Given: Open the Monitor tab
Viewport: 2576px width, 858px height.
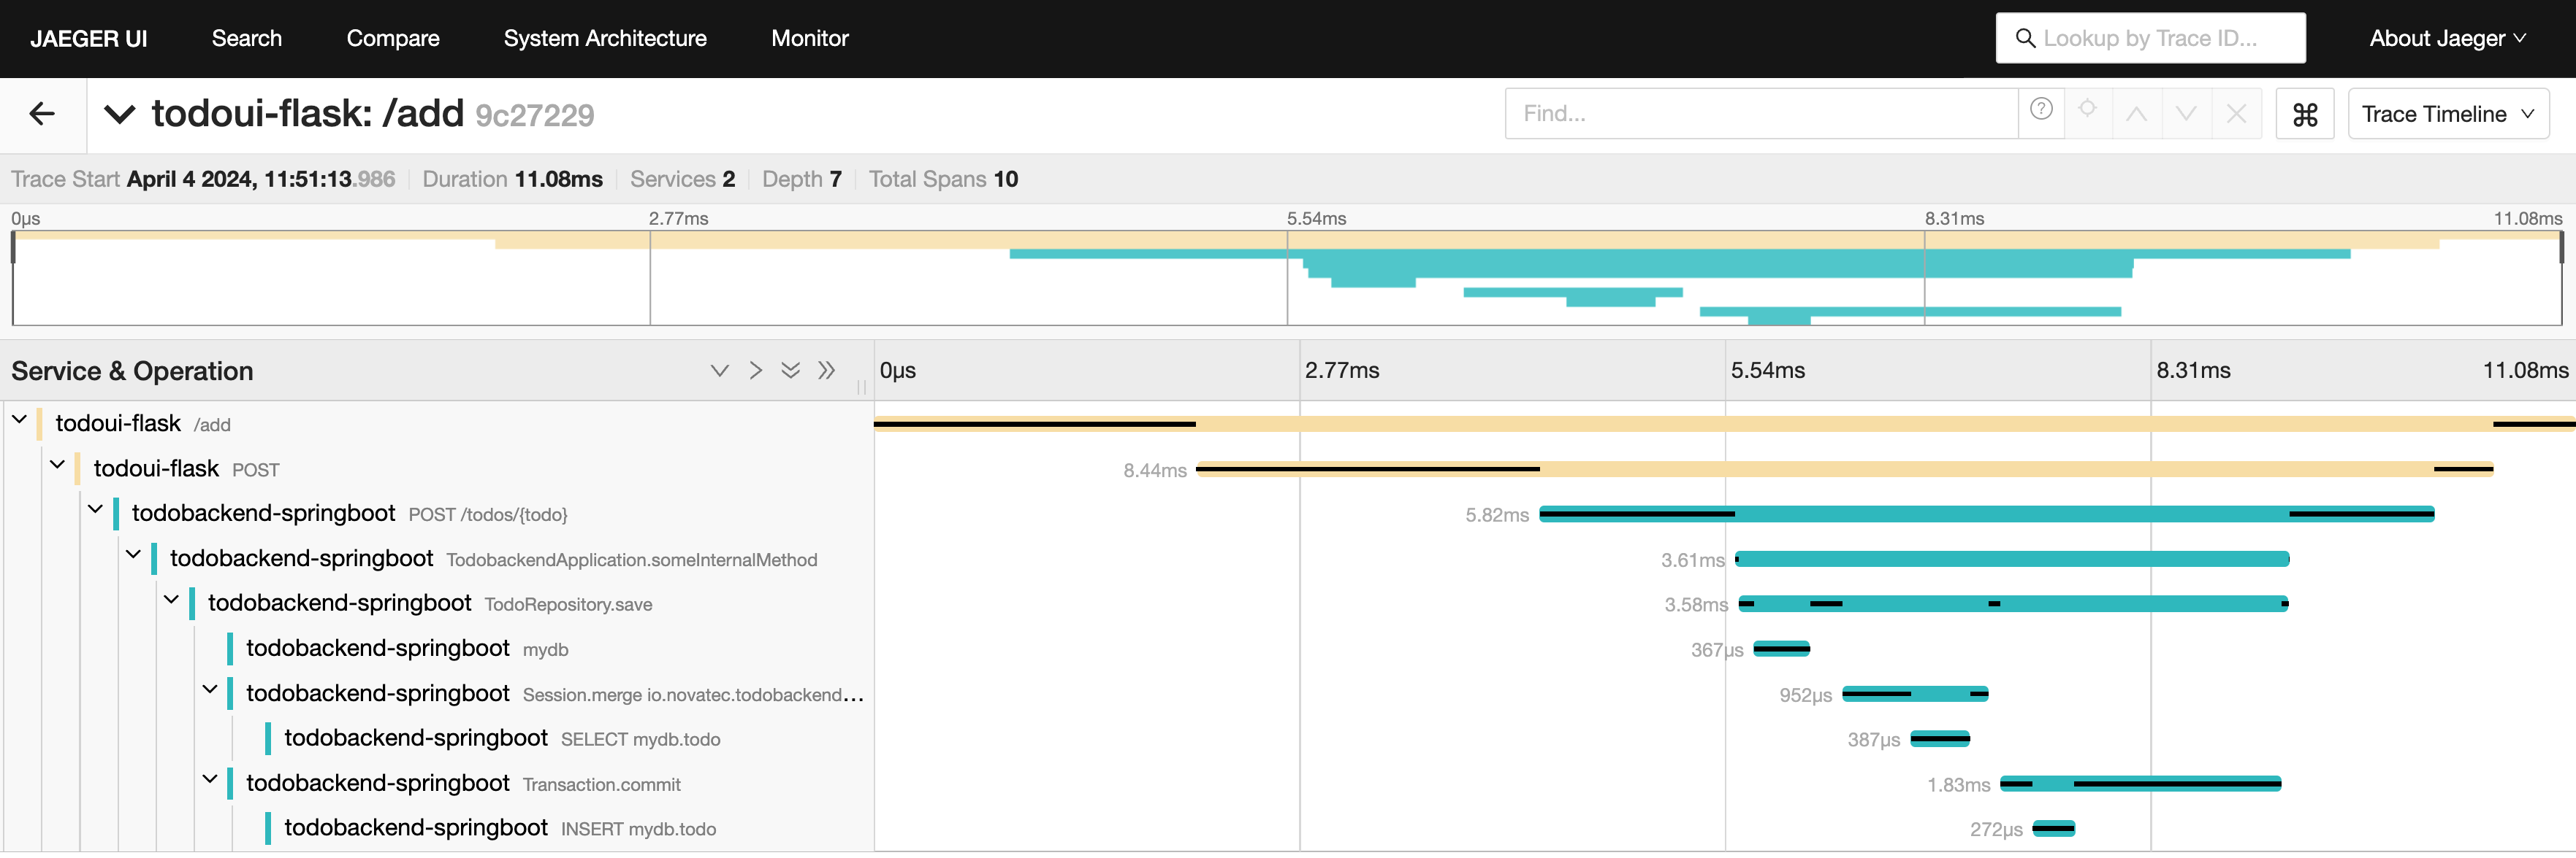Looking at the screenshot, I should coord(809,38).
